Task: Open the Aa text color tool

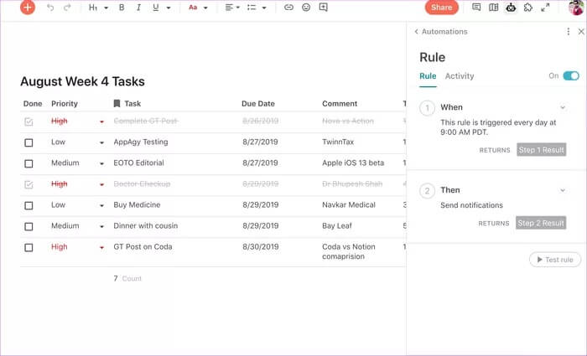Action: (x=193, y=8)
